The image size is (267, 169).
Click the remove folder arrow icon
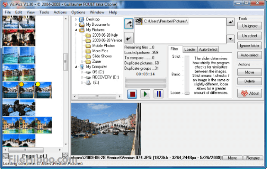(x=129, y=38)
